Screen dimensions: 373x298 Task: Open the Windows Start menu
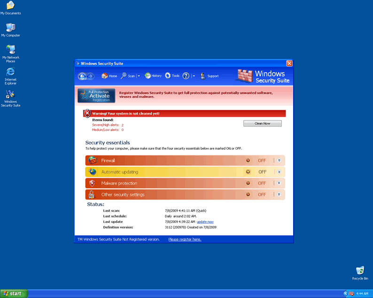pyautogui.click(x=14, y=294)
